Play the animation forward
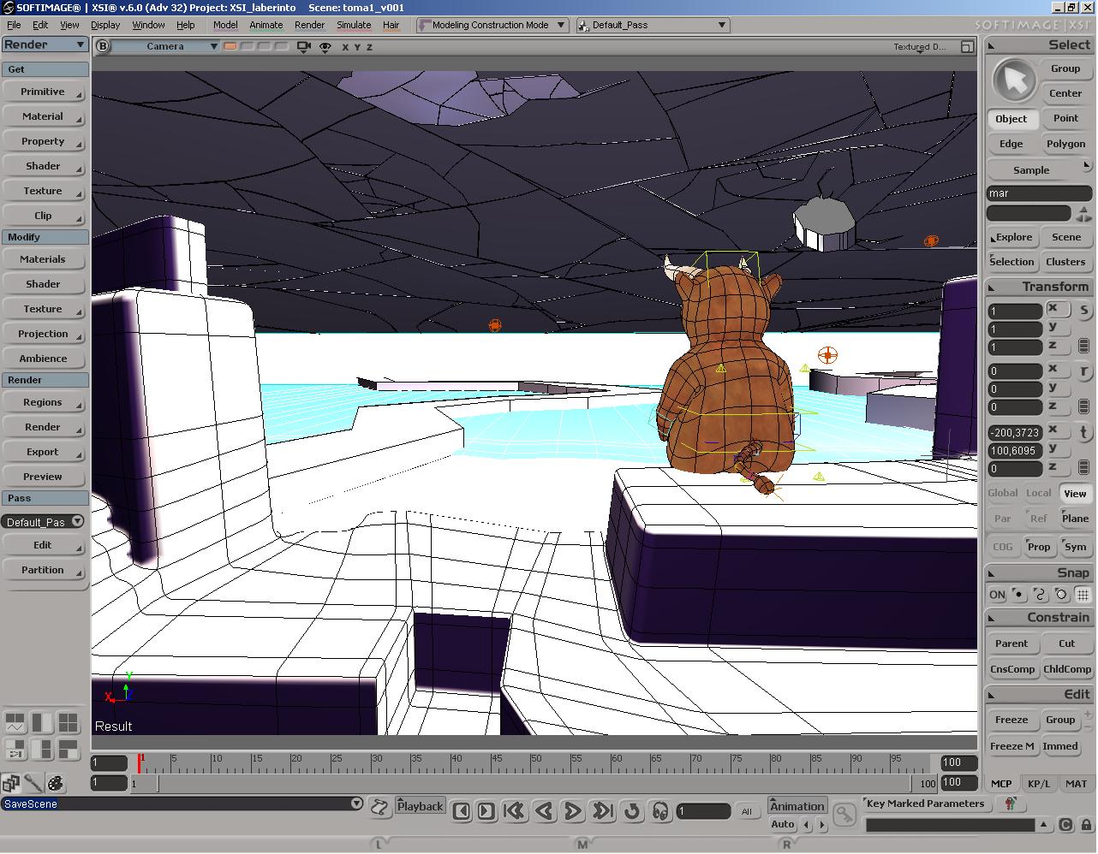The image size is (1098, 854). tap(573, 810)
